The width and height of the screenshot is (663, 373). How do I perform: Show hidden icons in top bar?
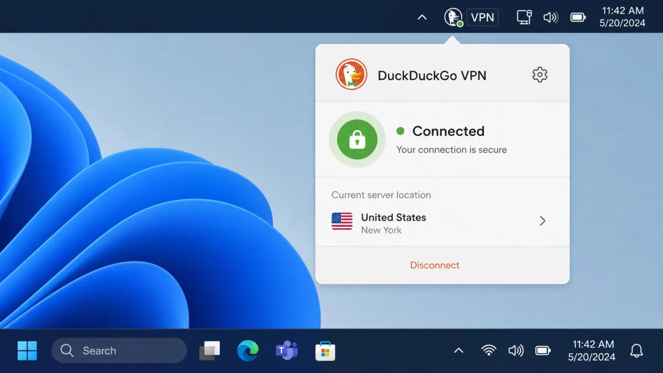(x=422, y=17)
